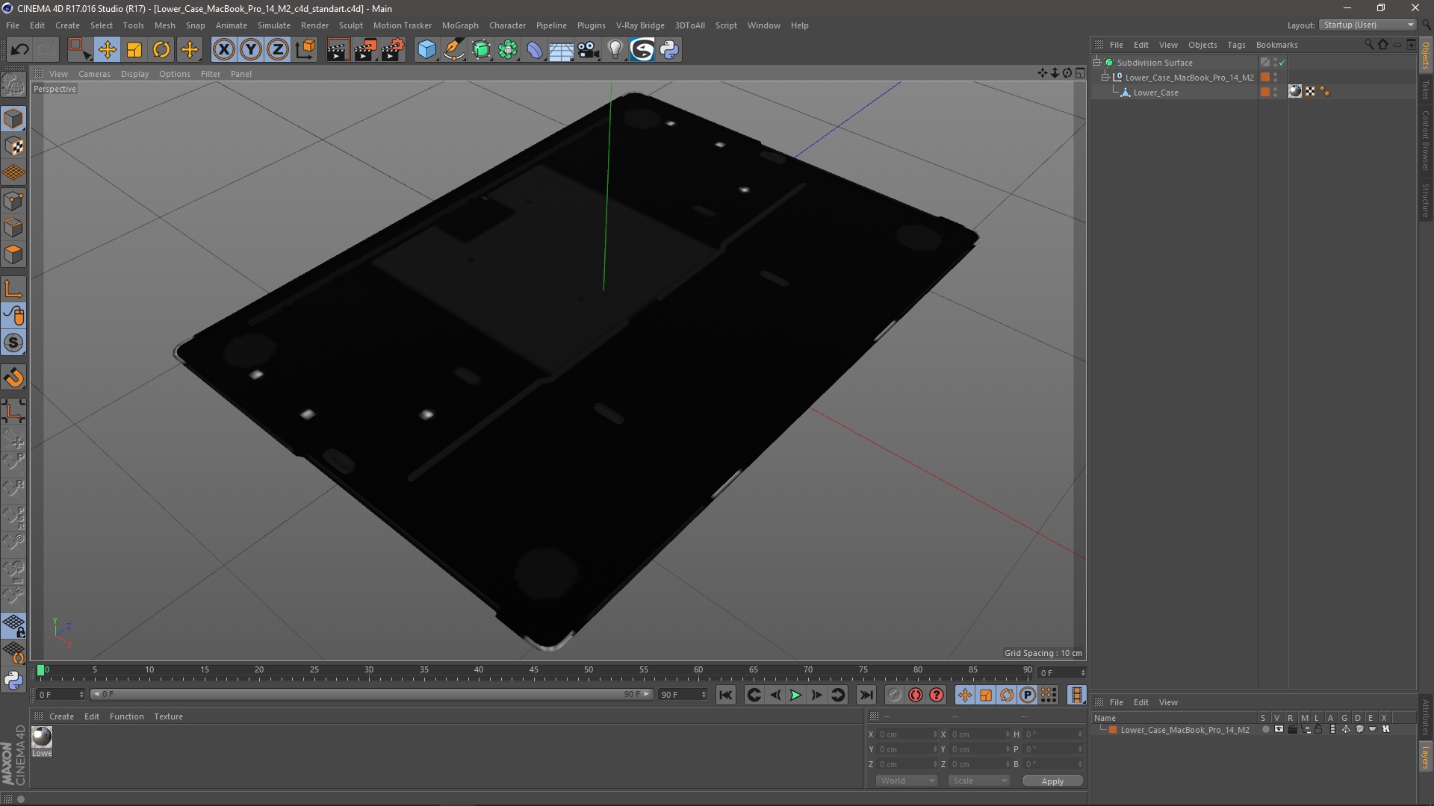
Task: Toggle X axis lock
Action: coord(223,50)
